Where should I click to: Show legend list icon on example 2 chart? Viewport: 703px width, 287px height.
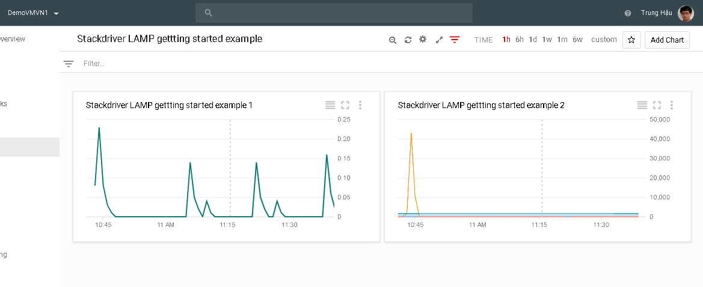point(642,105)
